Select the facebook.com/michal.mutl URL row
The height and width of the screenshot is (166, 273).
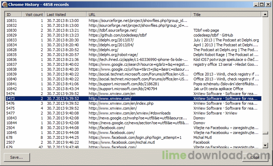coord(133,142)
